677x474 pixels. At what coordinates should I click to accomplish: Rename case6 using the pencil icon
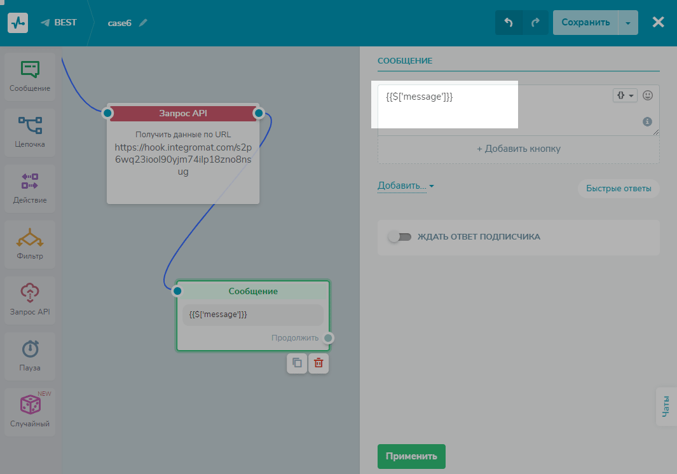coord(143,23)
